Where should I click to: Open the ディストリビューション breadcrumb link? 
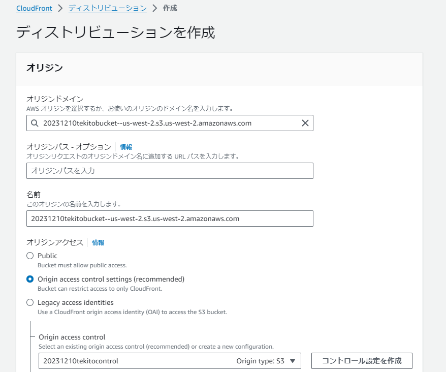click(x=108, y=8)
